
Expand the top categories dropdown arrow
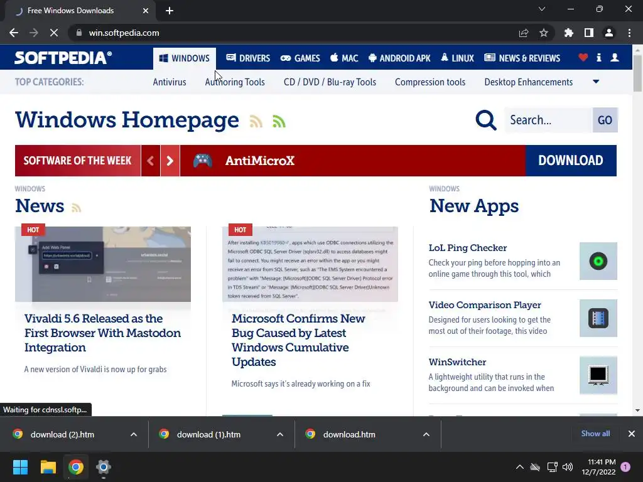point(597,82)
